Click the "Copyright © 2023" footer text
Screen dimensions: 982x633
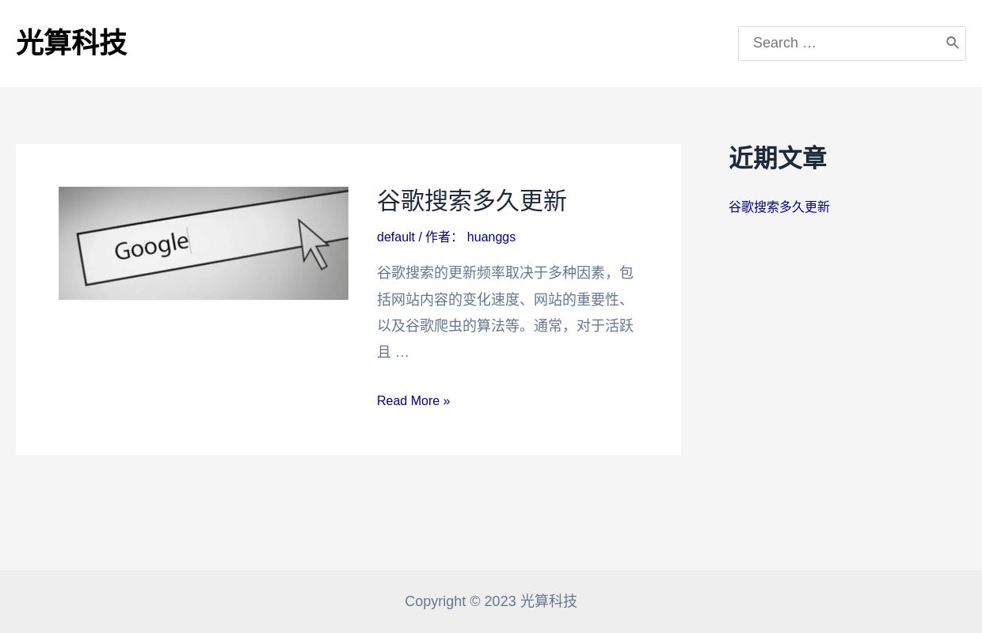[x=462, y=601]
